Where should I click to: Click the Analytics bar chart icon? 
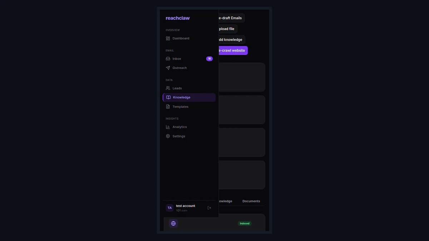[168, 127]
